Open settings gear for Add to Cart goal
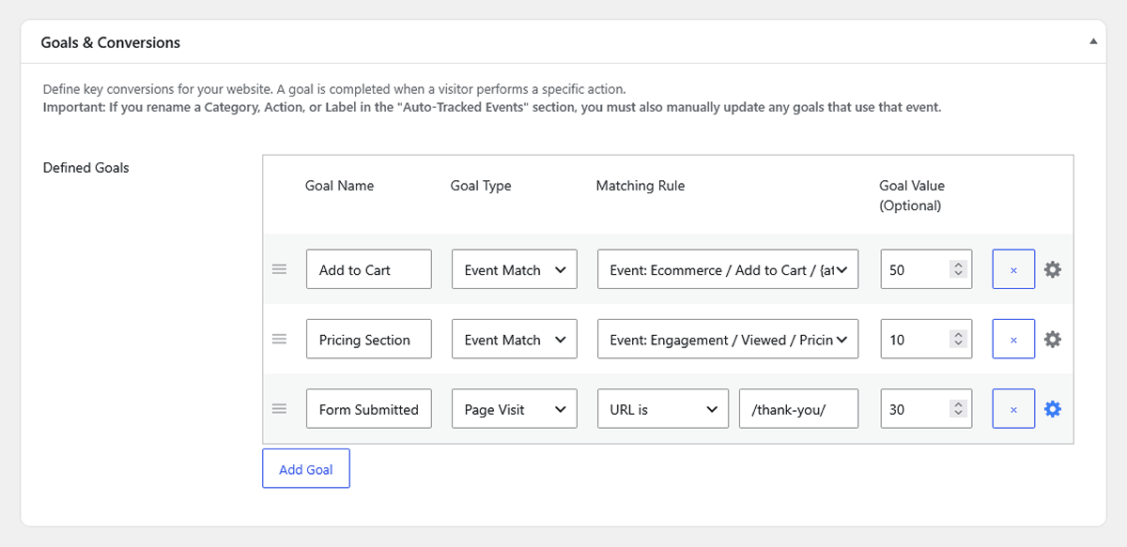 click(x=1053, y=269)
